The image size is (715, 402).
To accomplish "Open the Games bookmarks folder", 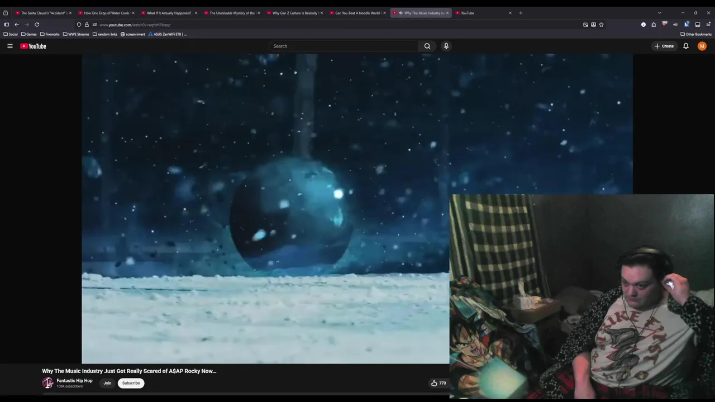I will coord(29,34).
